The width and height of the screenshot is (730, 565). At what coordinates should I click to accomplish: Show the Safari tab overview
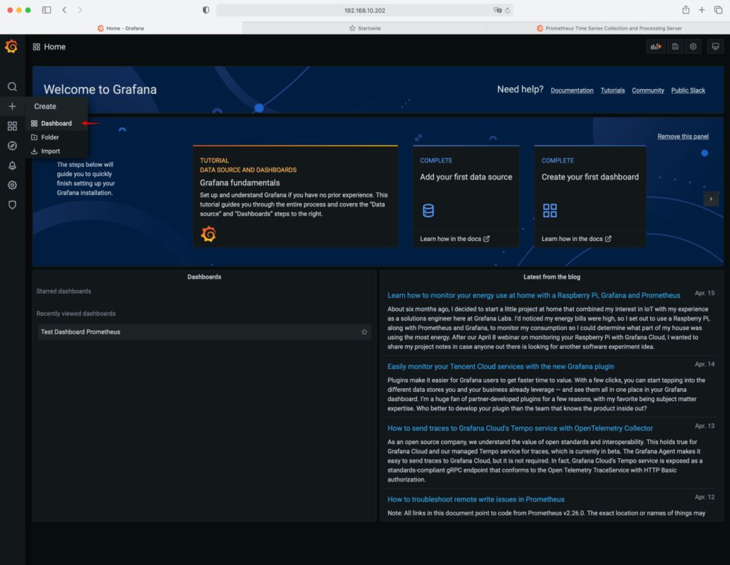tap(718, 10)
